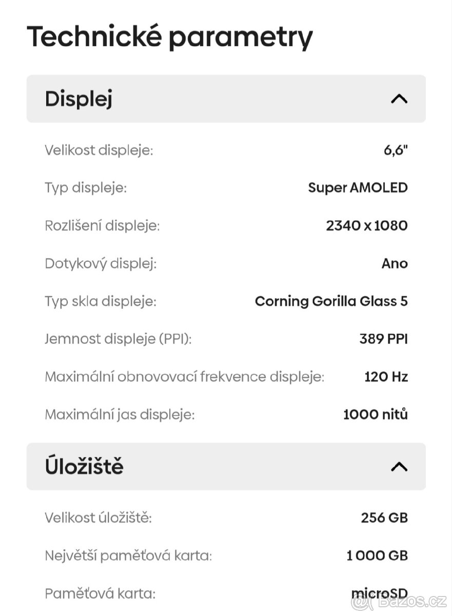Viewport: 452px width, 616px height.
Task: Collapse the Displej section chevron
Action: coord(398,99)
